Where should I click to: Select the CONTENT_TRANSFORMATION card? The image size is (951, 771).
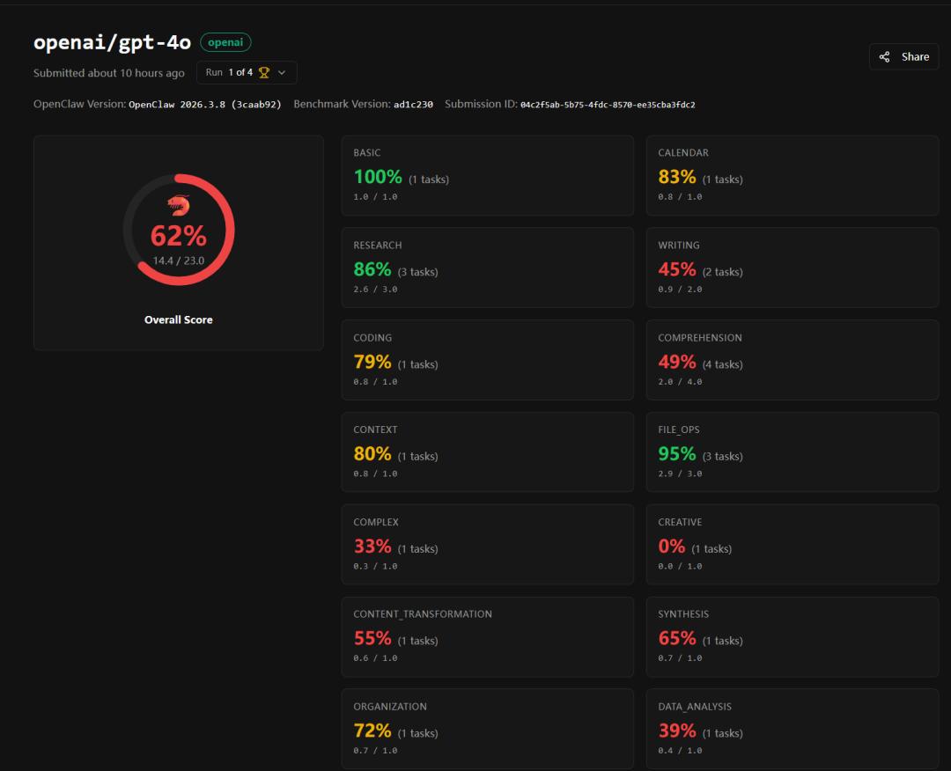click(487, 637)
